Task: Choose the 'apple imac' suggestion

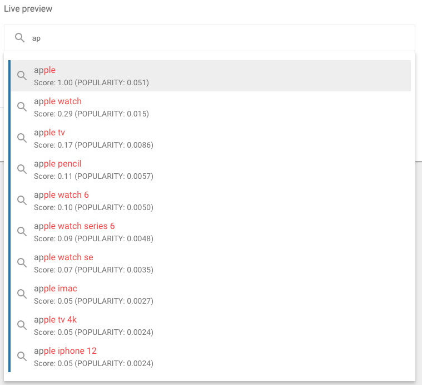Action: coord(211,294)
